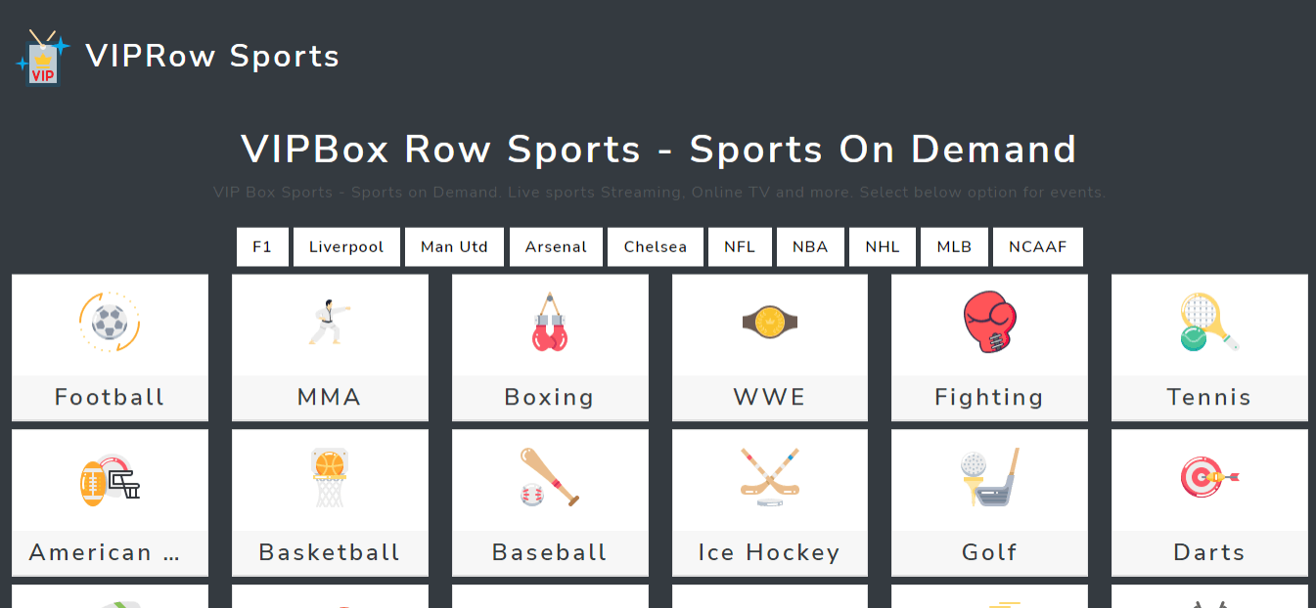Open the Baseball category label

pyautogui.click(x=550, y=553)
